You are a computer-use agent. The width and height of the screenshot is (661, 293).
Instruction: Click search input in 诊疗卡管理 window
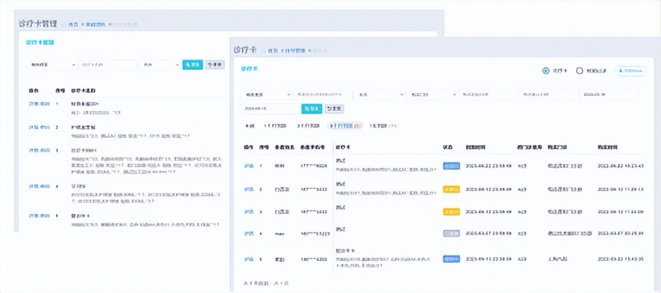(108, 65)
